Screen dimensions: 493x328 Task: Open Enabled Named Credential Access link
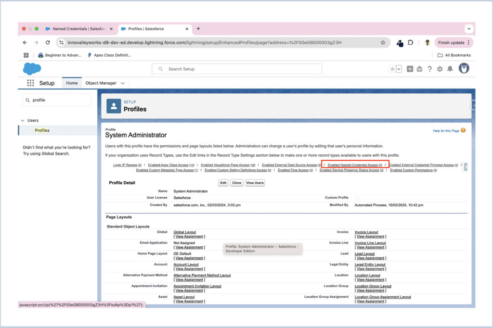click(x=355, y=165)
